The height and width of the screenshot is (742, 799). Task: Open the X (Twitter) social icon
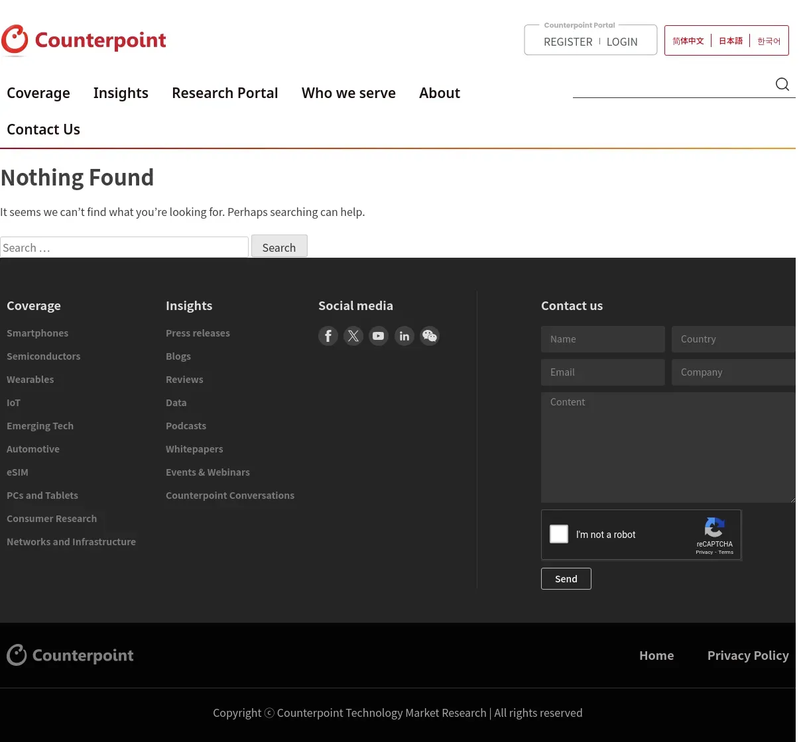(x=353, y=336)
